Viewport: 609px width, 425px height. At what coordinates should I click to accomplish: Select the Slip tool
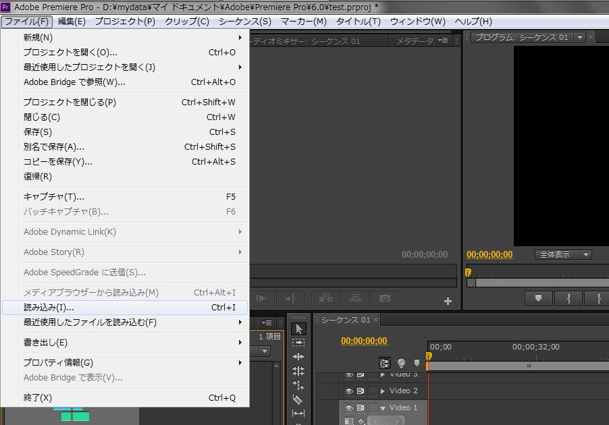point(298,414)
